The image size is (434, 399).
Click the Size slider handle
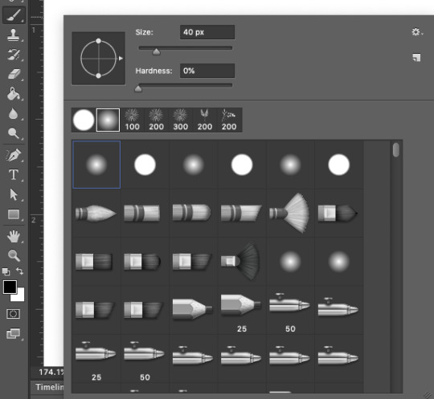point(157,51)
